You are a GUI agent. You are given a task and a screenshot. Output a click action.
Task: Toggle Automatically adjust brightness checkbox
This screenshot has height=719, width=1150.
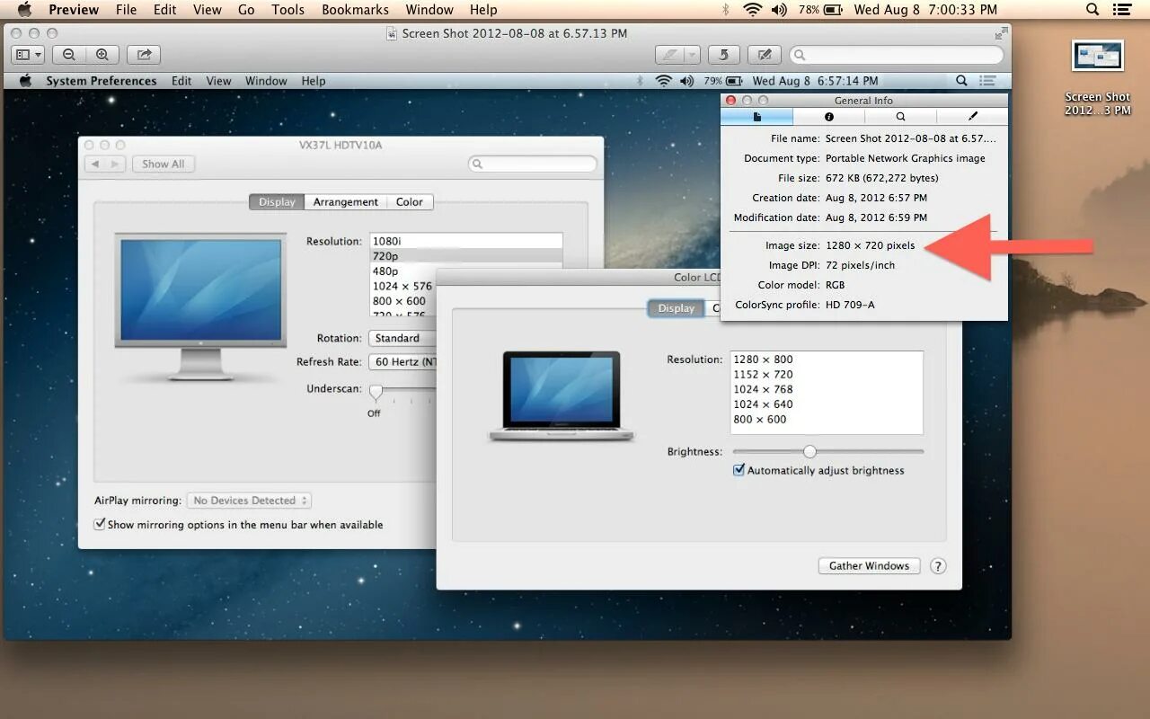[x=739, y=470]
